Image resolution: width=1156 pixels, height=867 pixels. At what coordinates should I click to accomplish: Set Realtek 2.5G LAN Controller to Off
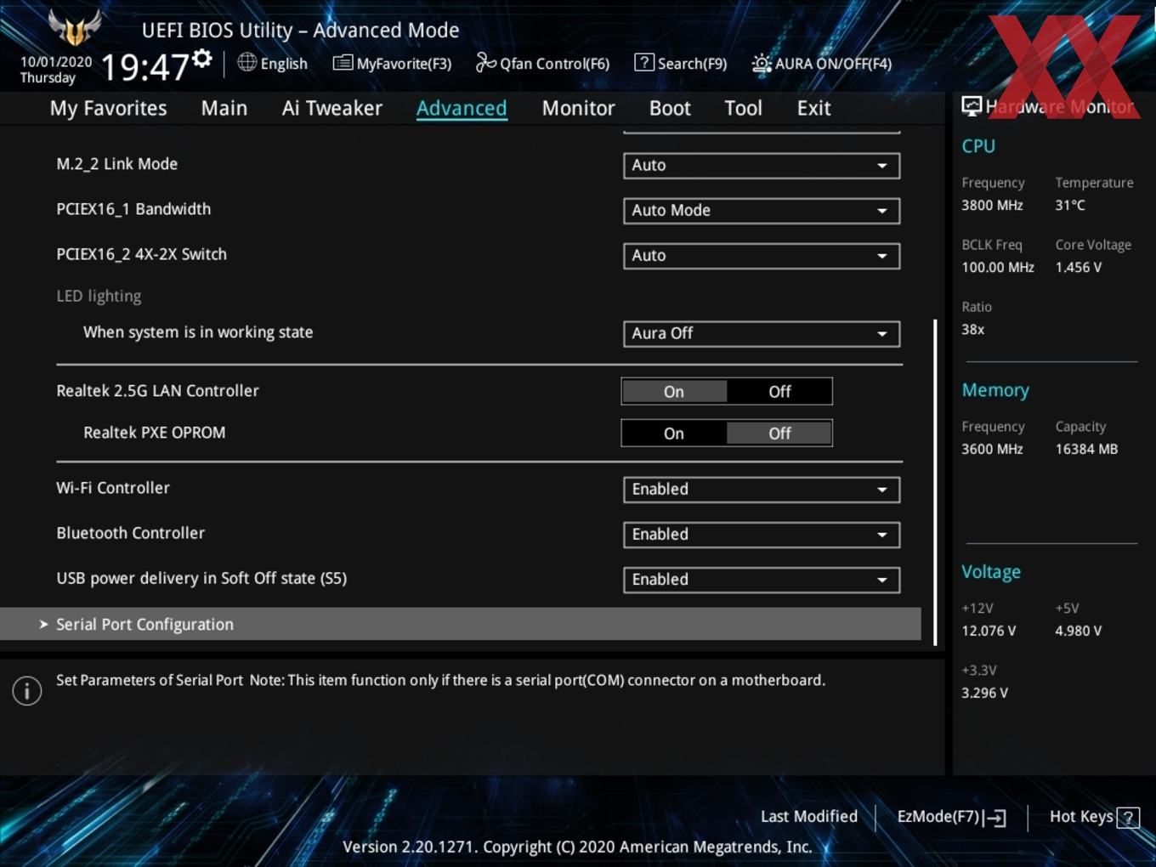(779, 392)
